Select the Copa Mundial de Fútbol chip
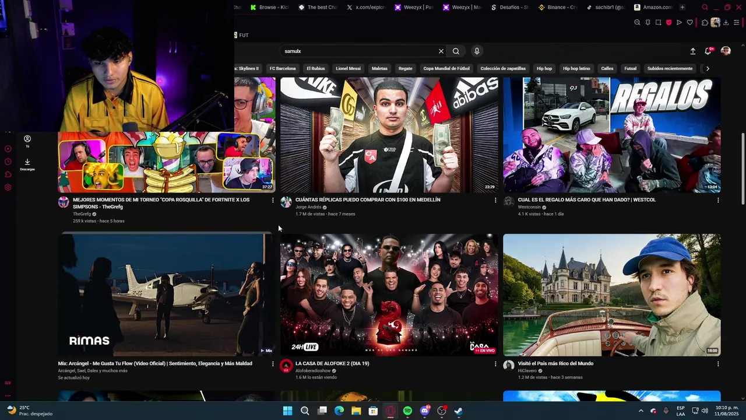The height and width of the screenshot is (420, 746). click(446, 69)
